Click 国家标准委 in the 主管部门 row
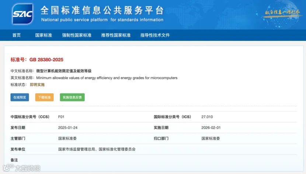306x174 pixels. tap(67, 139)
